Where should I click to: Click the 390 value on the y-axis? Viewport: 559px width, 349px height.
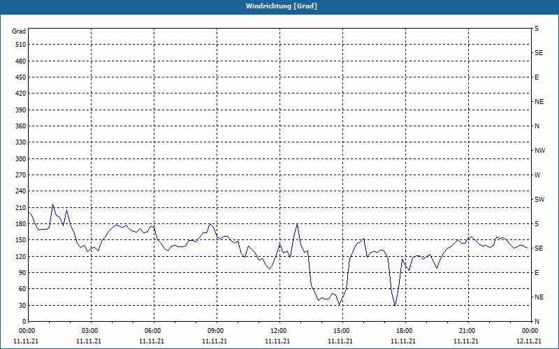tap(21, 110)
